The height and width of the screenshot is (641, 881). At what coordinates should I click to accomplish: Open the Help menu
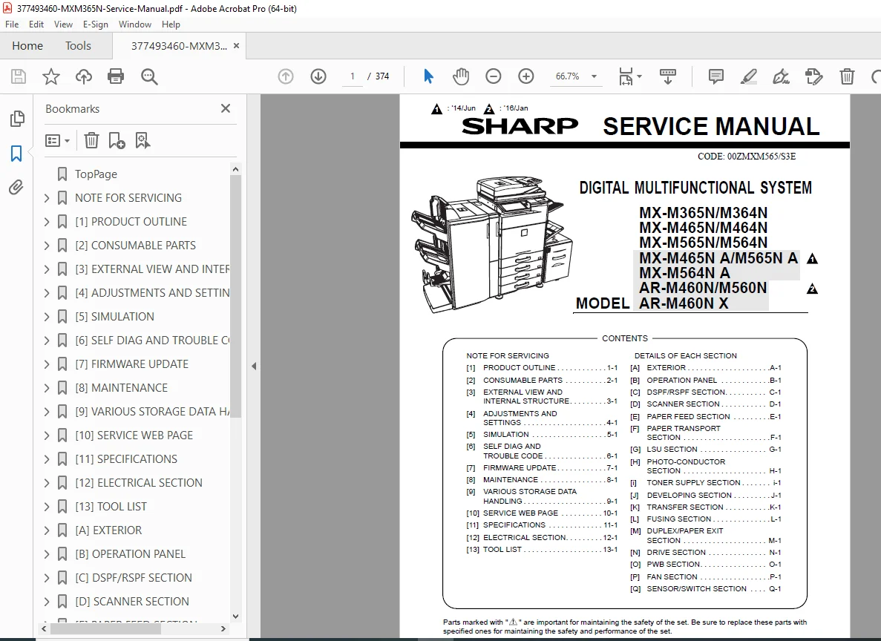pos(171,24)
